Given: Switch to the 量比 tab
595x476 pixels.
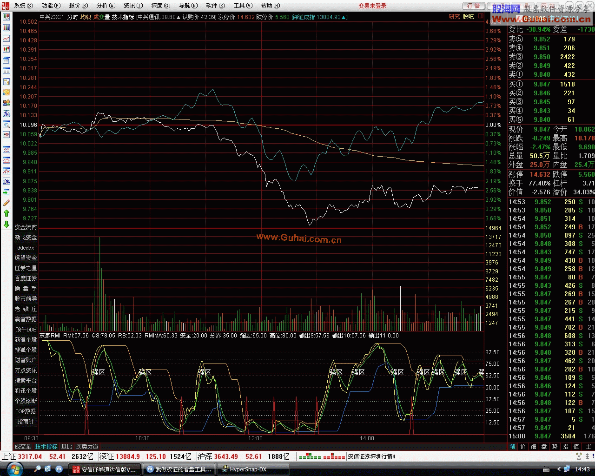Looking at the screenshot, I should [67, 447].
